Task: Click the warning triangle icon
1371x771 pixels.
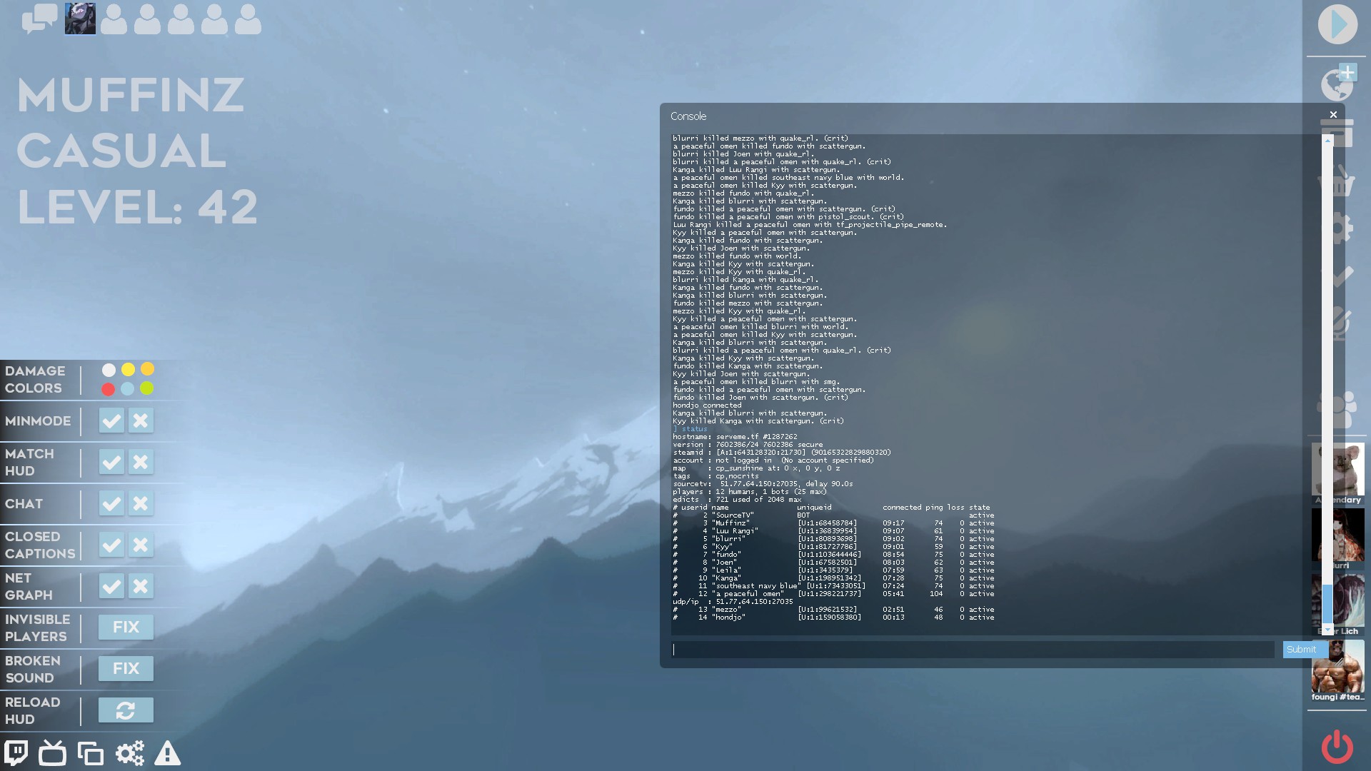Action: 168,753
